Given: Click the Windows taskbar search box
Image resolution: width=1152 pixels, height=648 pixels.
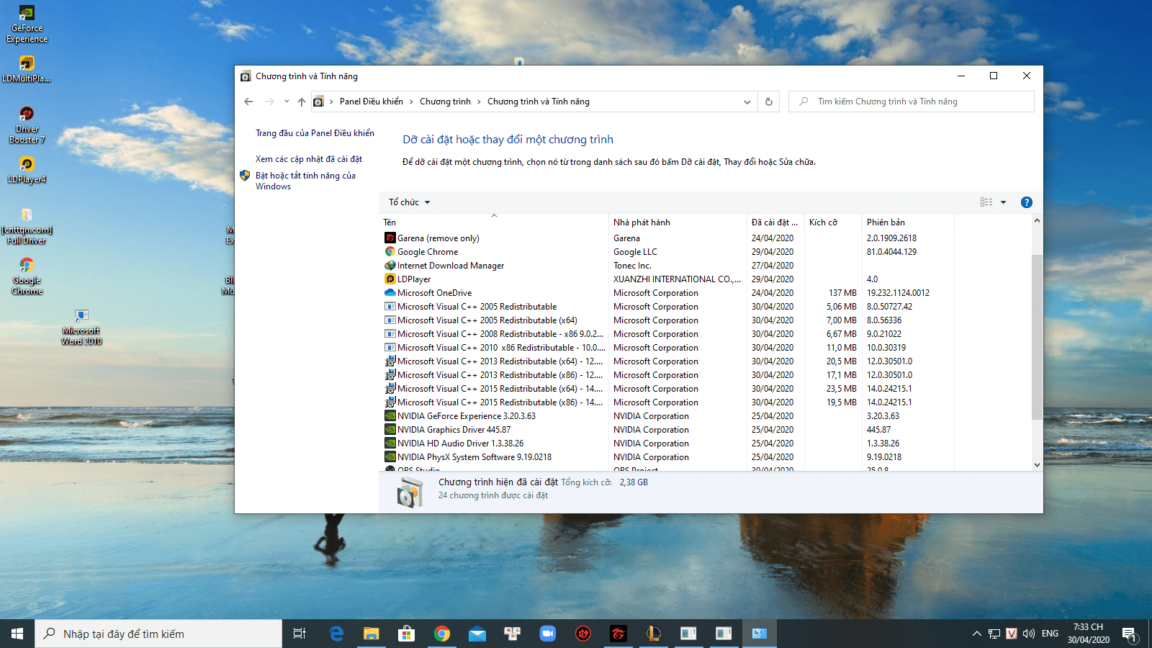Looking at the screenshot, I should [158, 634].
